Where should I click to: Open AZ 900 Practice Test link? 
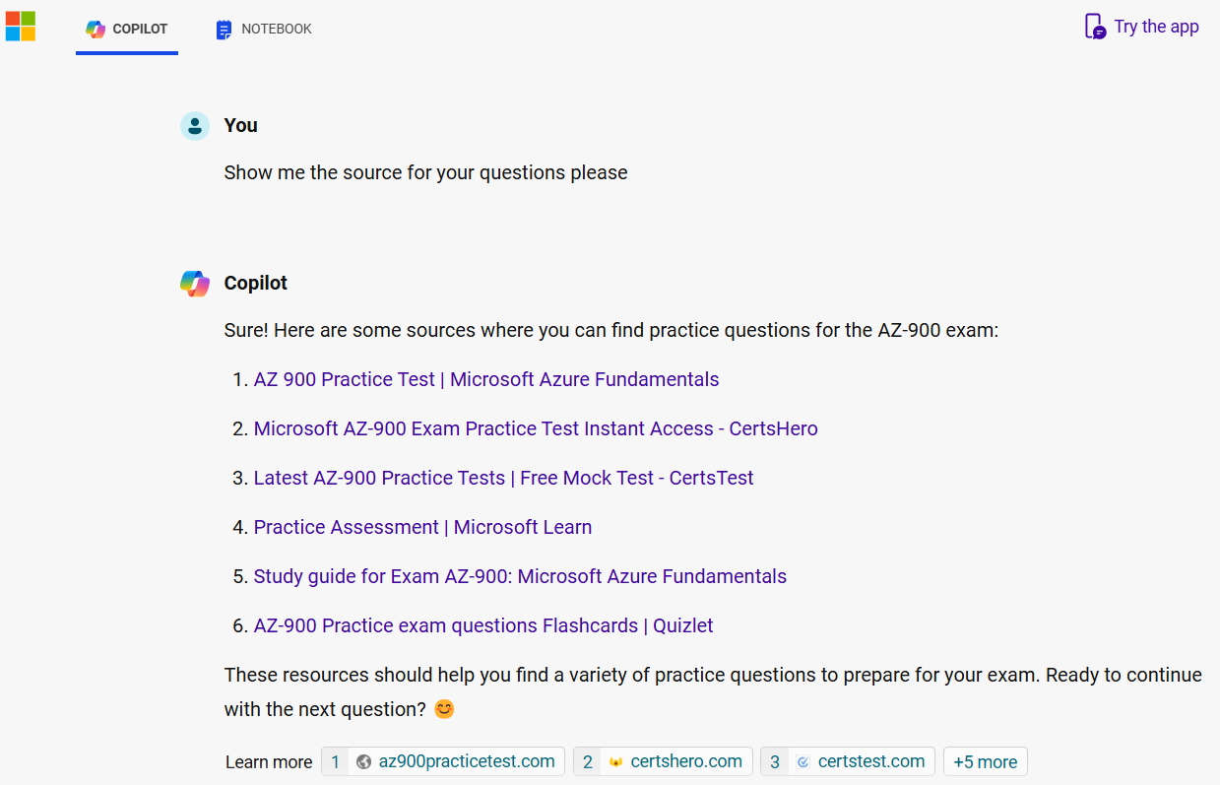(x=485, y=379)
